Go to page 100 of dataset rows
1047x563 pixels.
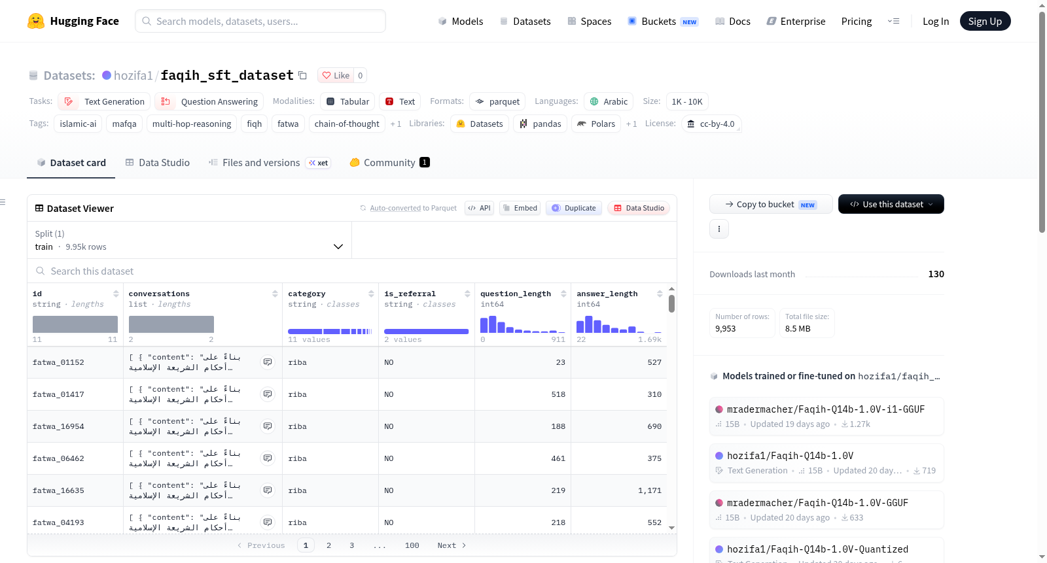pos(412,545)
